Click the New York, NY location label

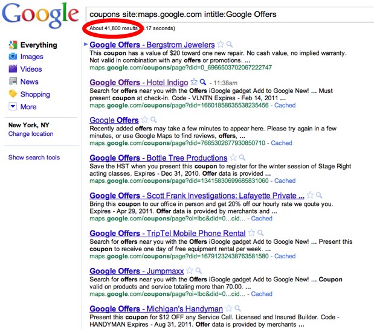click(x=29, y=125)
